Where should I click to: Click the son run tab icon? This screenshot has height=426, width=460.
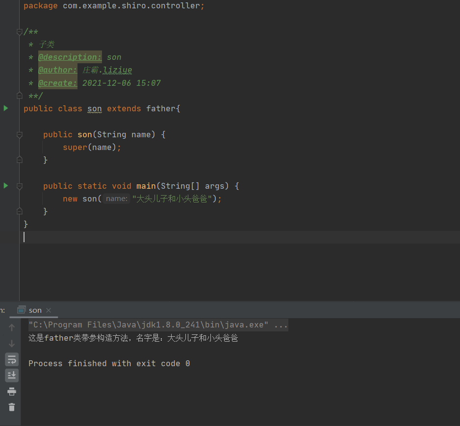coord(21,310)
